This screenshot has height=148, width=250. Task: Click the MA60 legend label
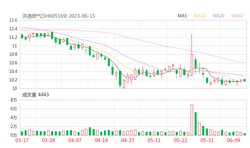[237, 16]
